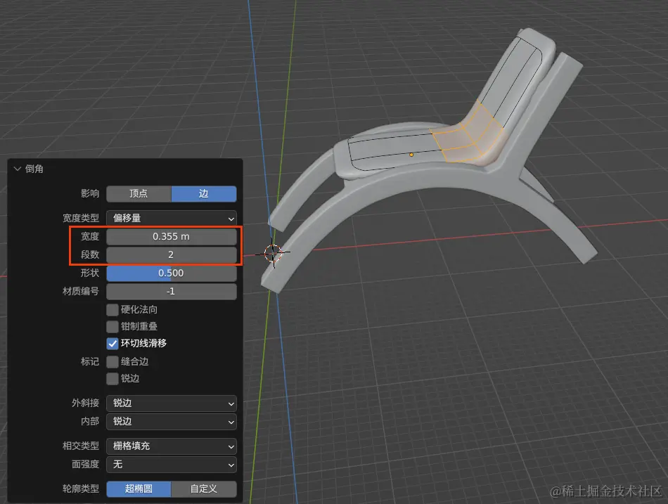The image size is (668, 504).
Task: Click the orange origin dot on seat
Action: [x=411, y=155]
